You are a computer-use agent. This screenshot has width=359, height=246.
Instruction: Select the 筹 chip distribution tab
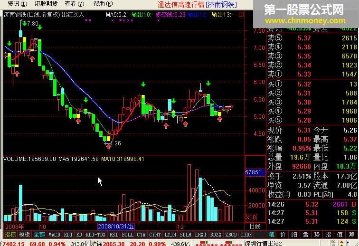[x=352, y=235]
